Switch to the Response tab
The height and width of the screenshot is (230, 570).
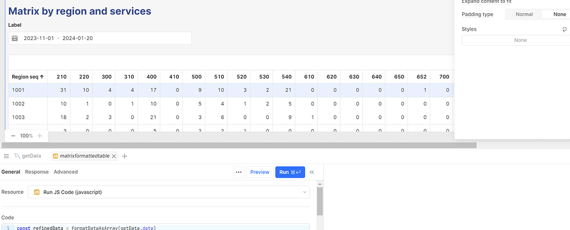[37, 172]
